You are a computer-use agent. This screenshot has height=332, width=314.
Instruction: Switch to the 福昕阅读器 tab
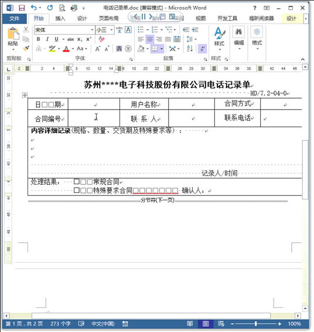[261, 19]
